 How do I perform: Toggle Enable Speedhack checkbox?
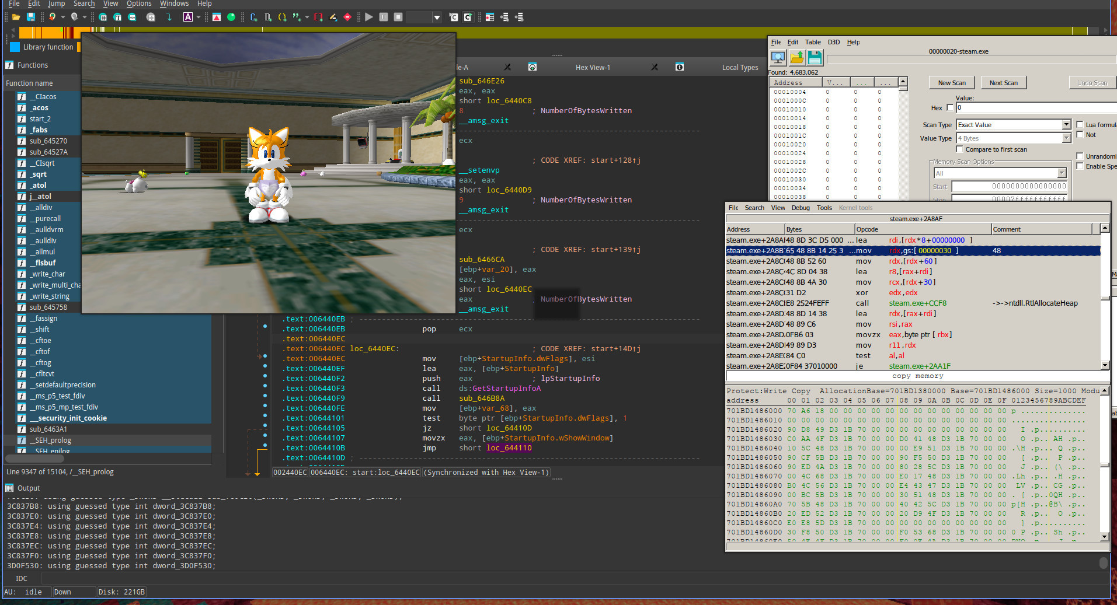click(x=1080, y=166)
